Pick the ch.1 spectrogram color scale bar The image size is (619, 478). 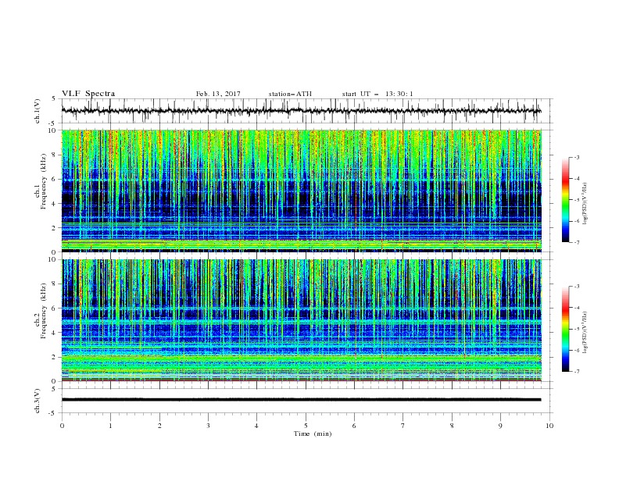coord(565,200)
